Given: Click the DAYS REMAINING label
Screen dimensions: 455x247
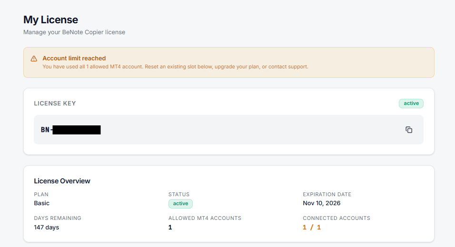Looking at the screenshot, I should (58, 218).
